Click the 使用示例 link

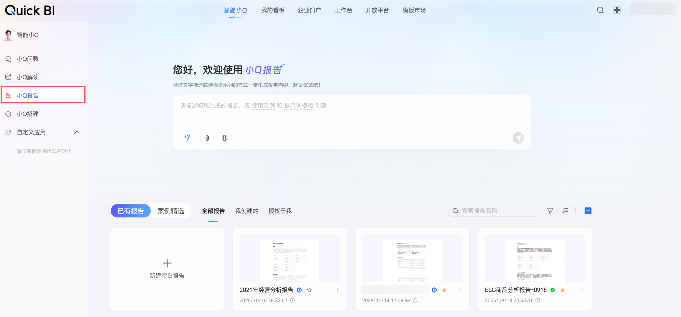click(x=263, y=106)
